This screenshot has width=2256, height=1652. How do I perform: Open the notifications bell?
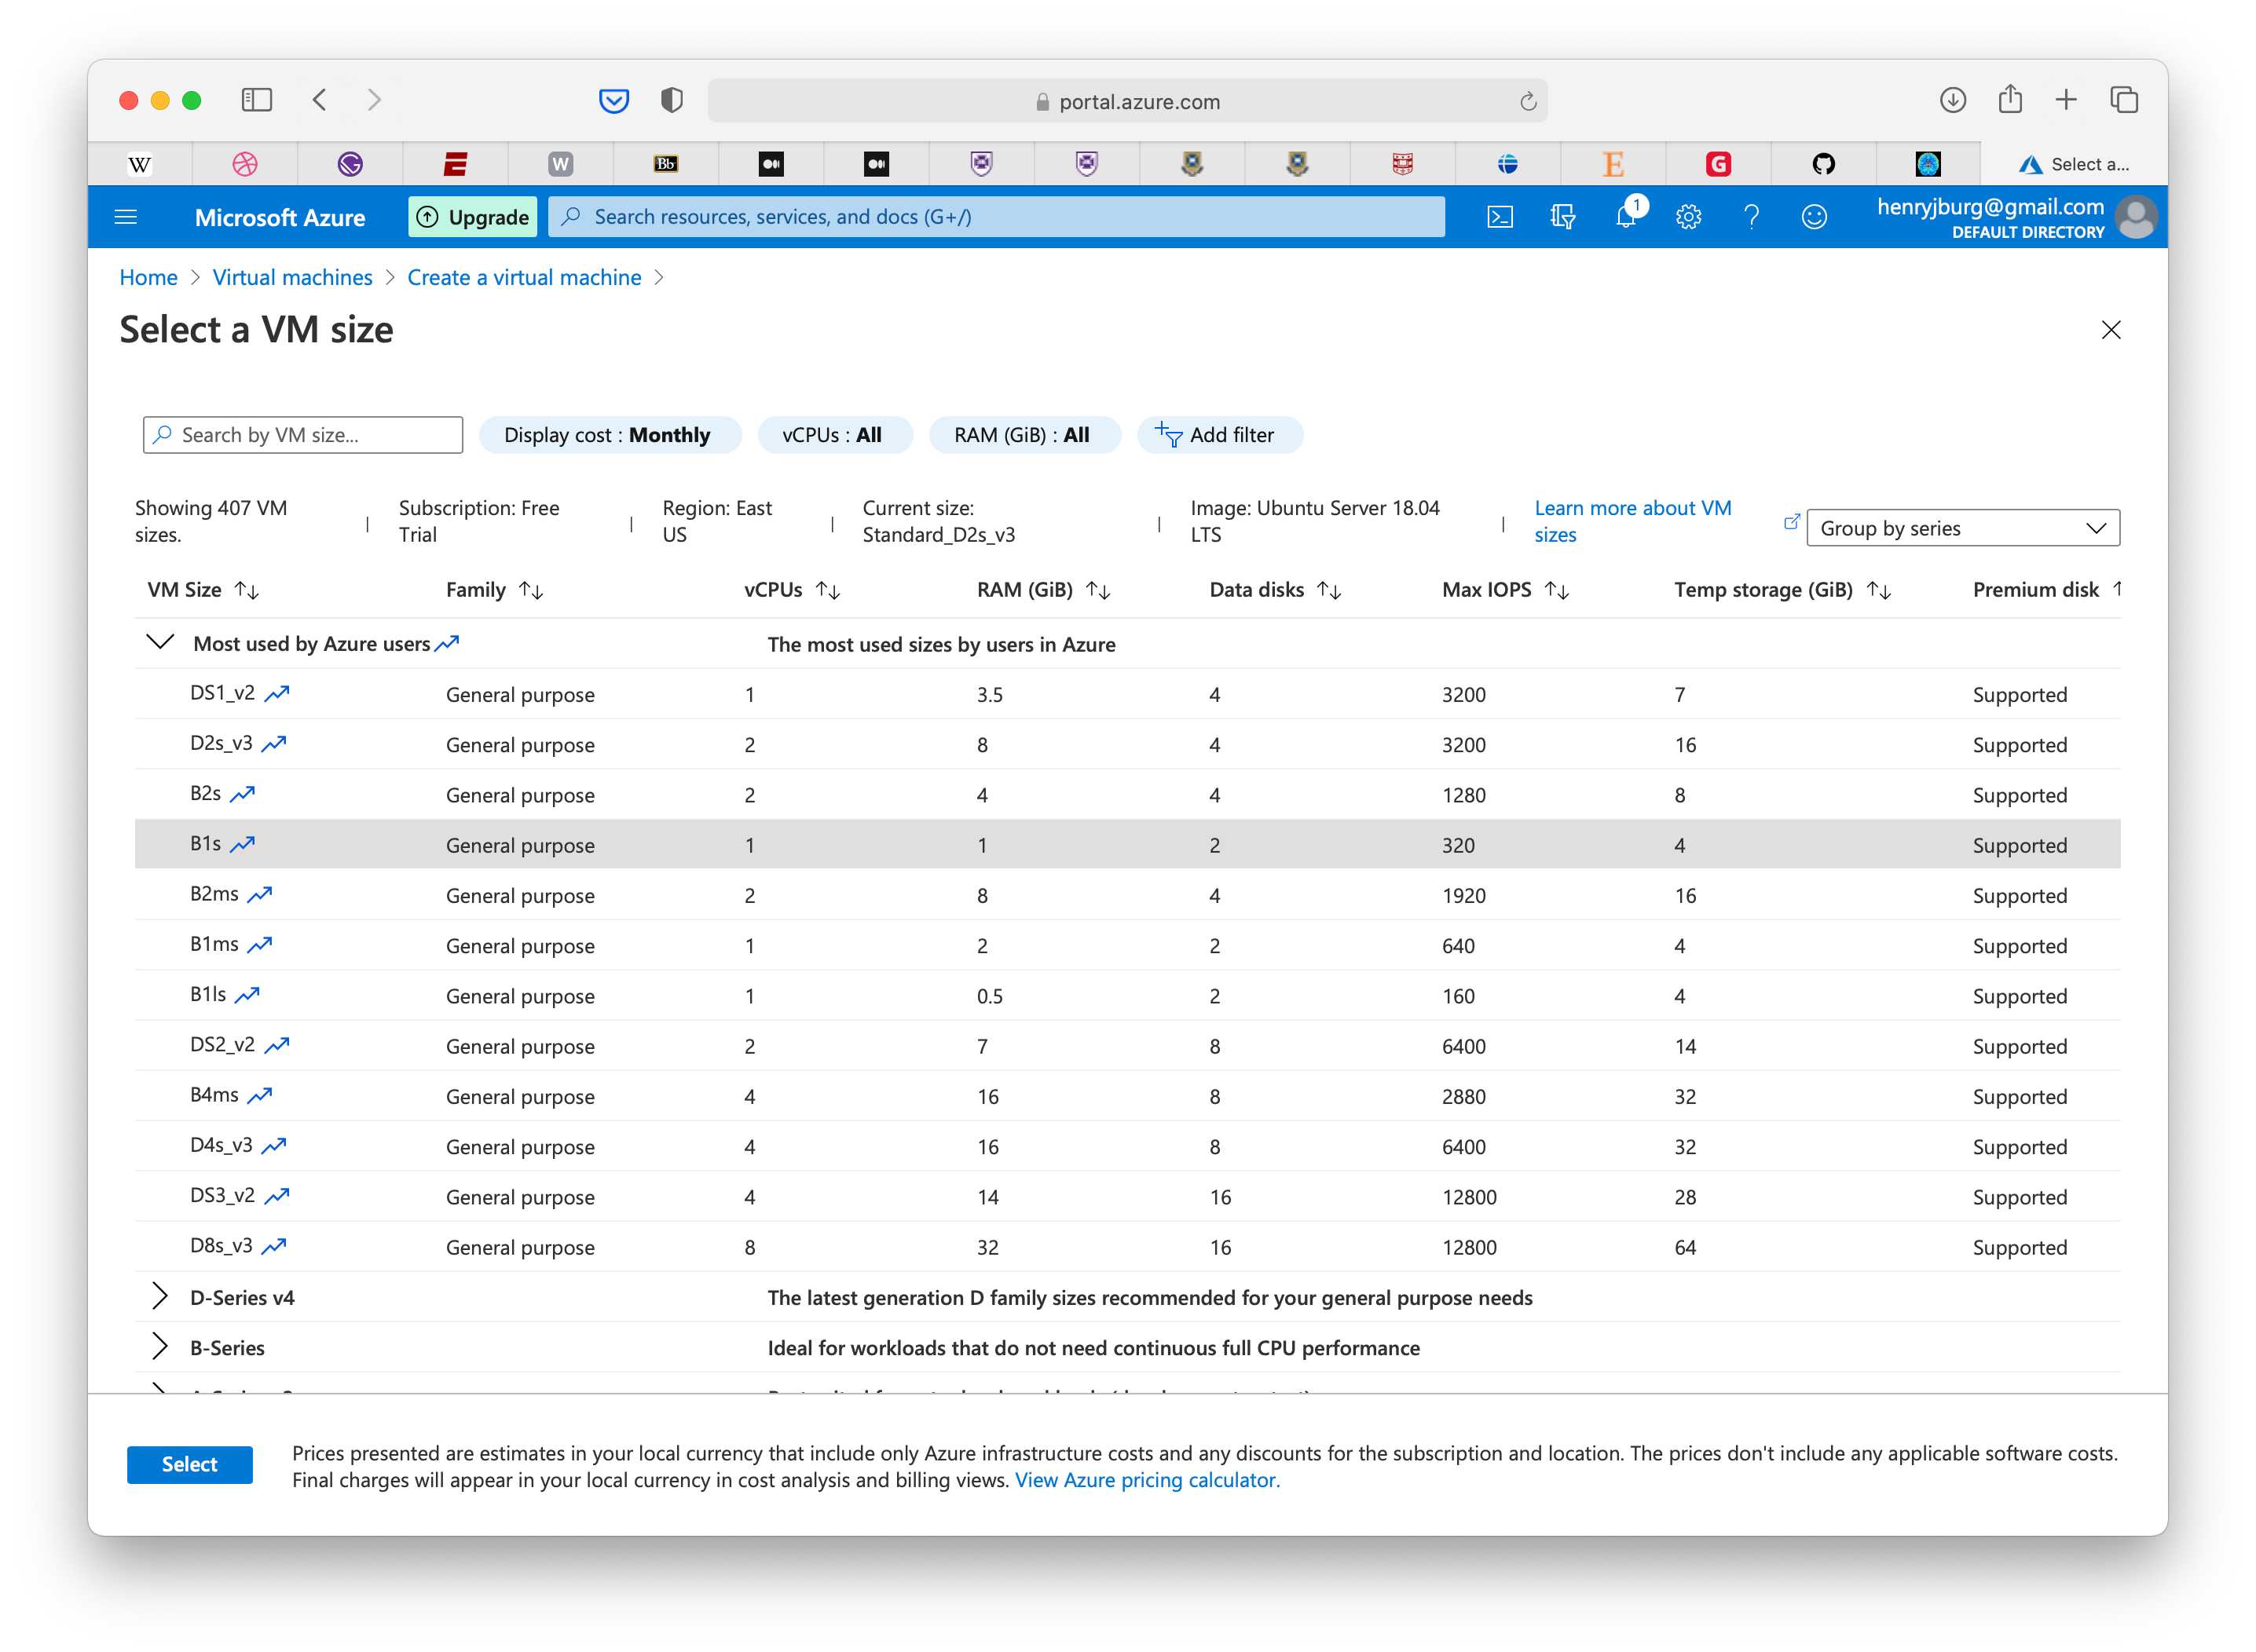1626,217
